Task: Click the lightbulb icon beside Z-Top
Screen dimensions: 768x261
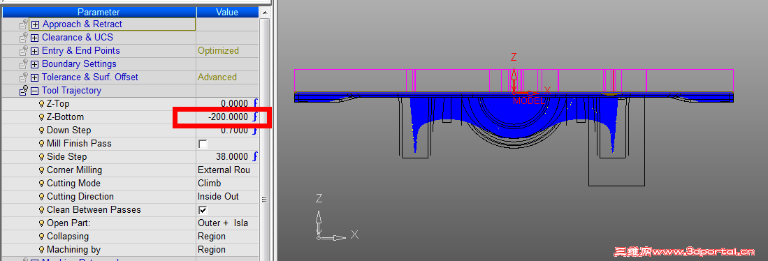Action: pos(42,103)
